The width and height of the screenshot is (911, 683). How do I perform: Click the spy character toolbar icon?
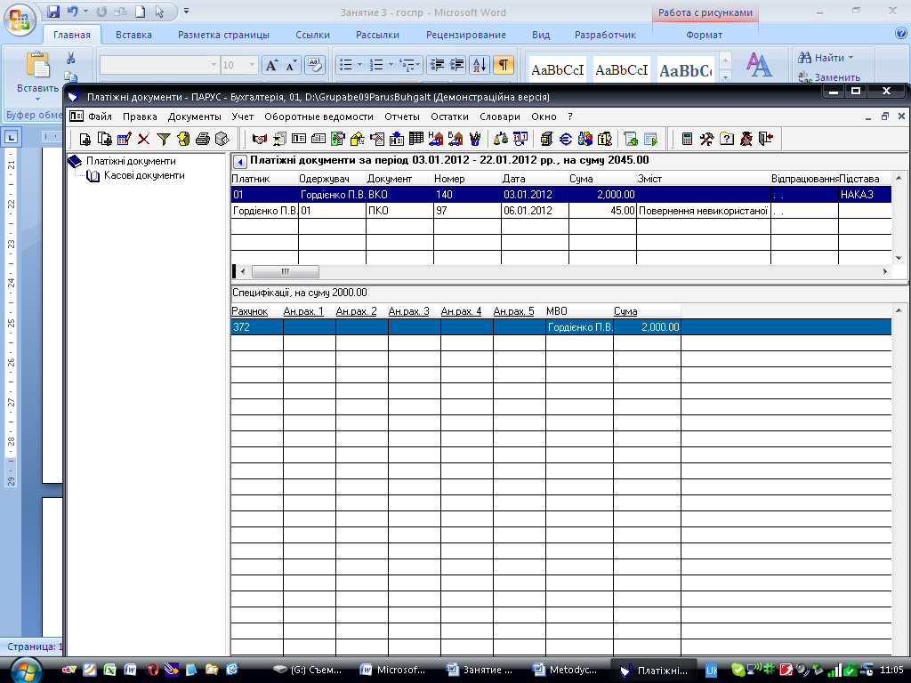[x=746, y=140]
